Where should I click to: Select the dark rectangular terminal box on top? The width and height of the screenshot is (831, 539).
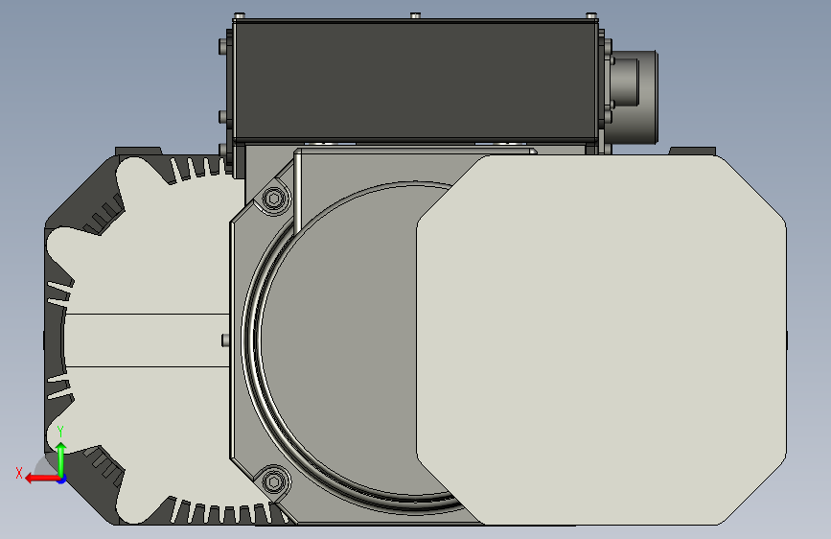point(416,81)
